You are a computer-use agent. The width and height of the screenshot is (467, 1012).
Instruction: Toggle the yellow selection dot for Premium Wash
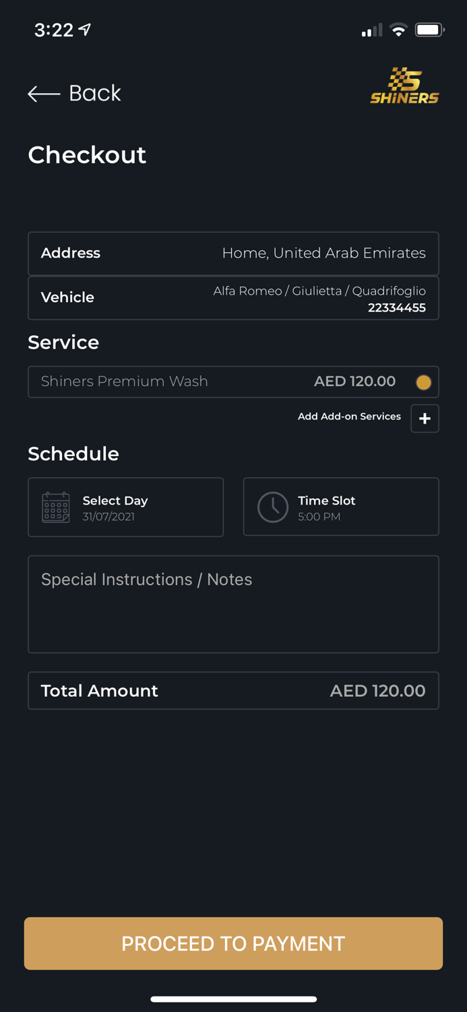pos(423,382)
